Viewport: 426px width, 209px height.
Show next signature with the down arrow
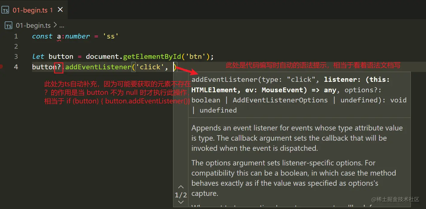(181, 202)
